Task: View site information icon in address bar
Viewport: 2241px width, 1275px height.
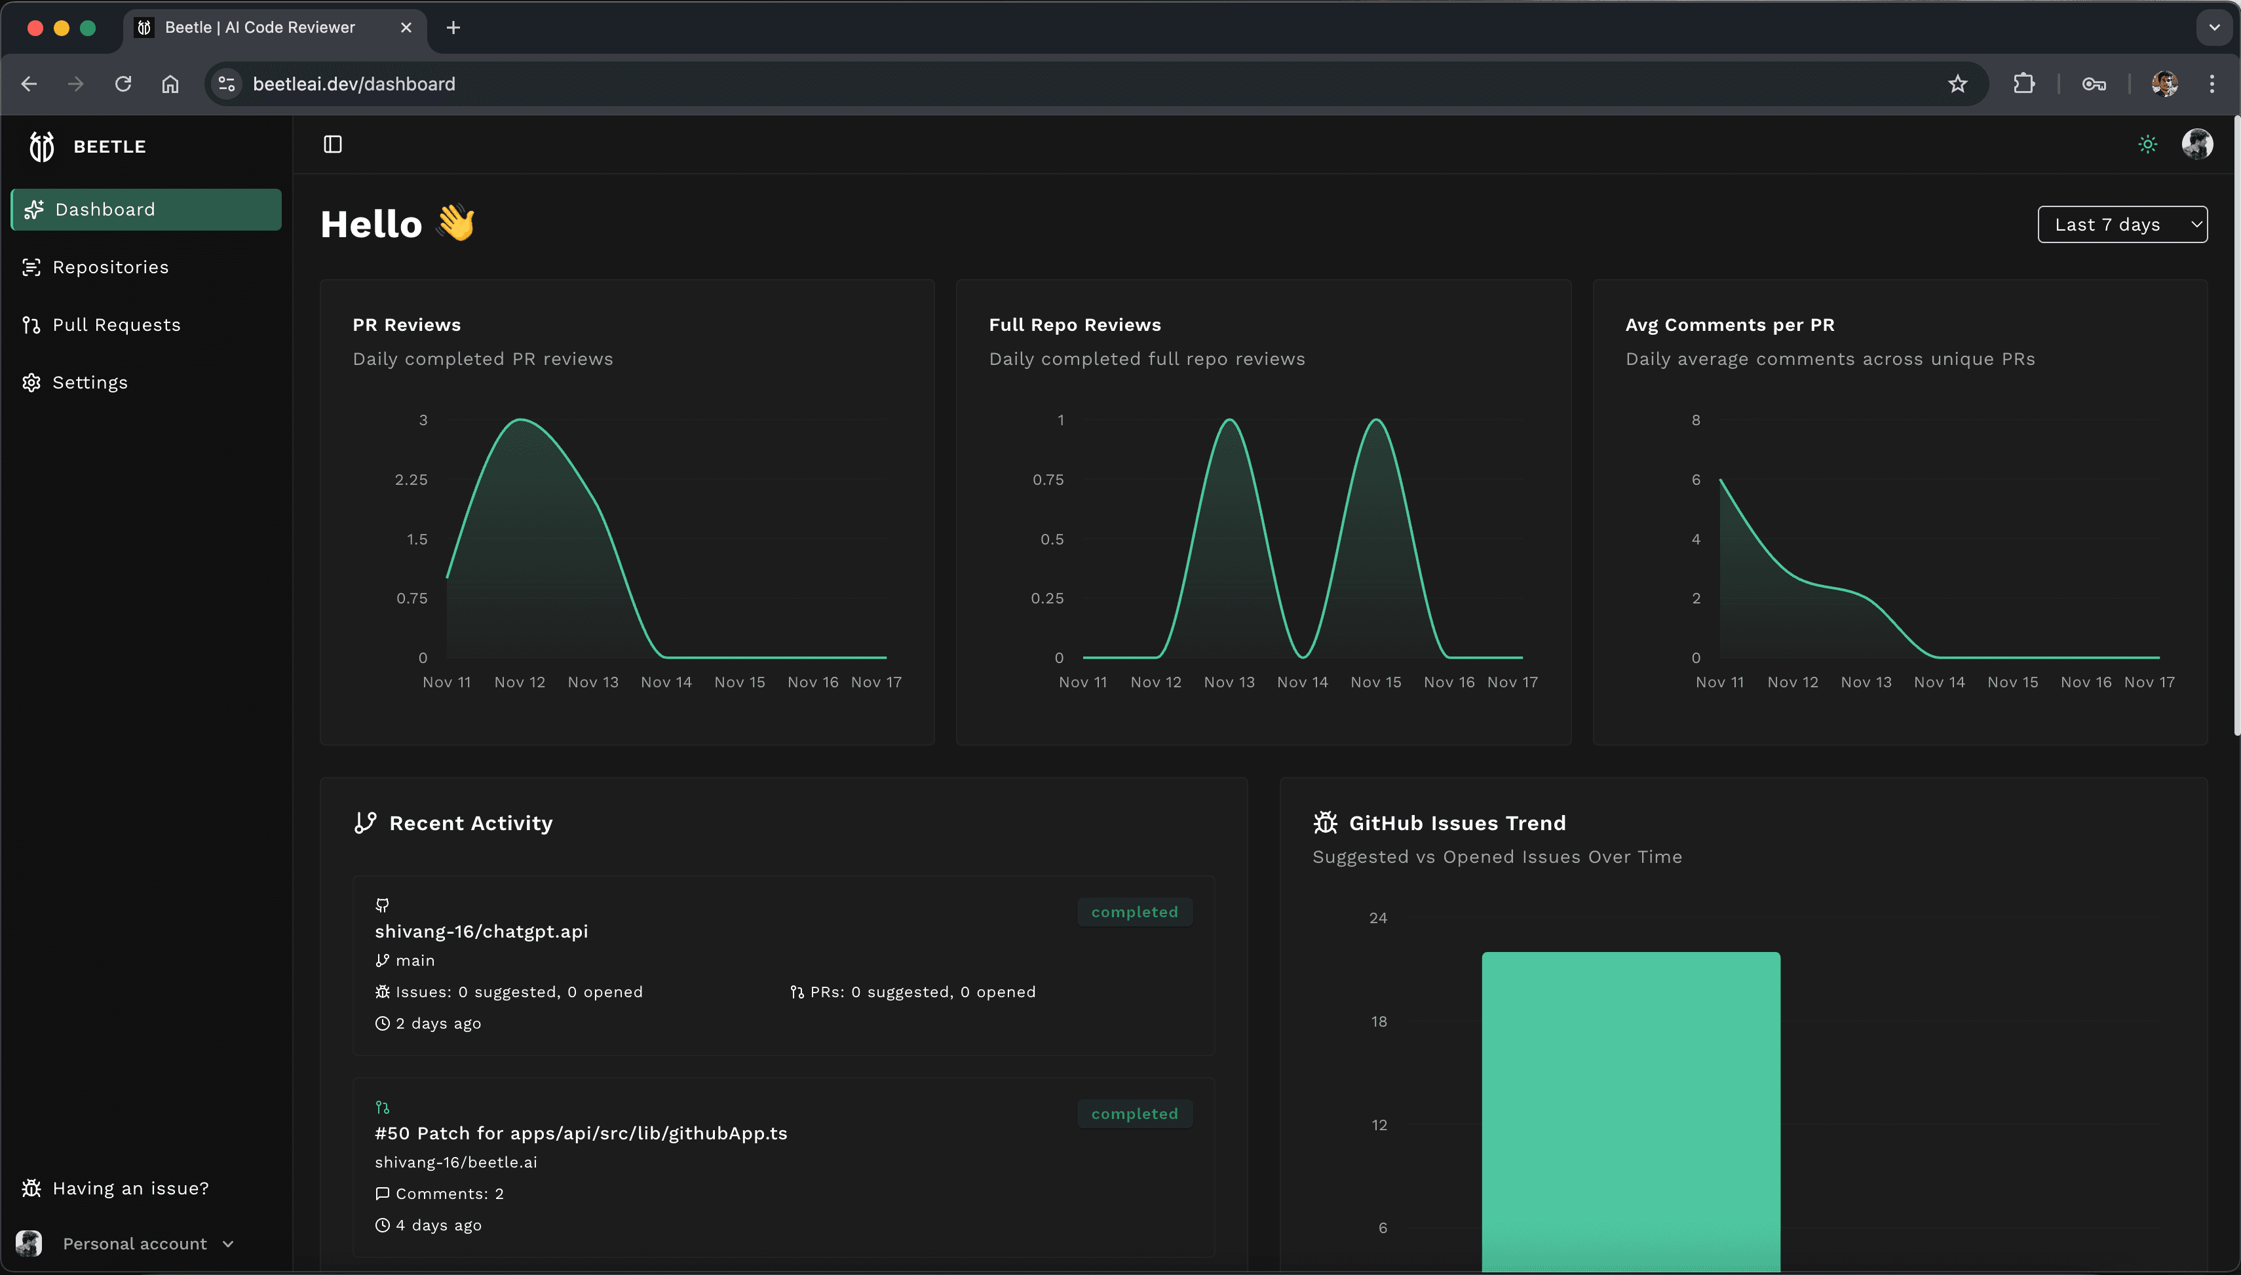Action: (x=227, y=84)
